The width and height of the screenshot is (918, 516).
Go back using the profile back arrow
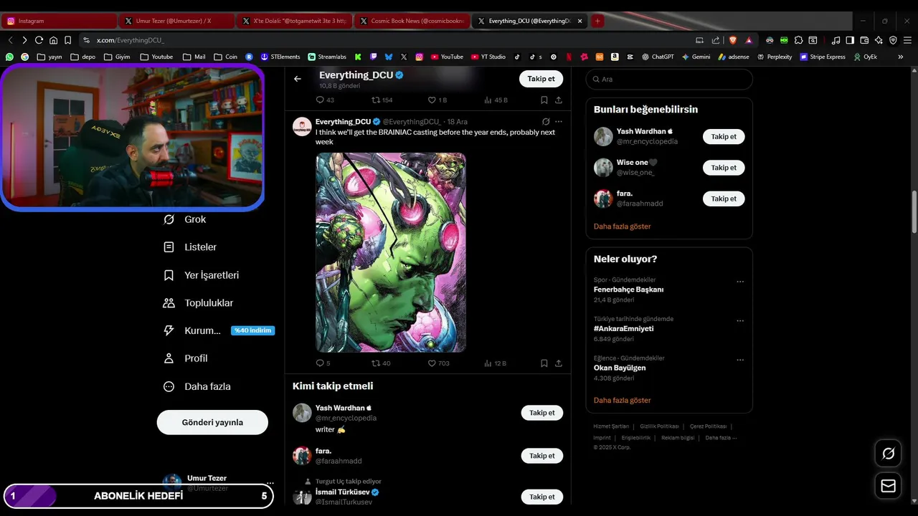[x=298, y=79]
